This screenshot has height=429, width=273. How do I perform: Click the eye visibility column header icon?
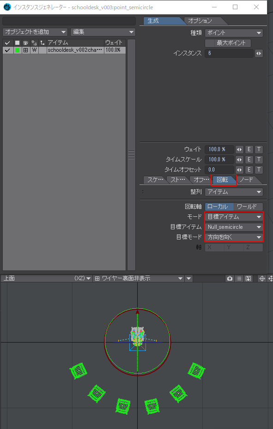(x=26, y=43)
